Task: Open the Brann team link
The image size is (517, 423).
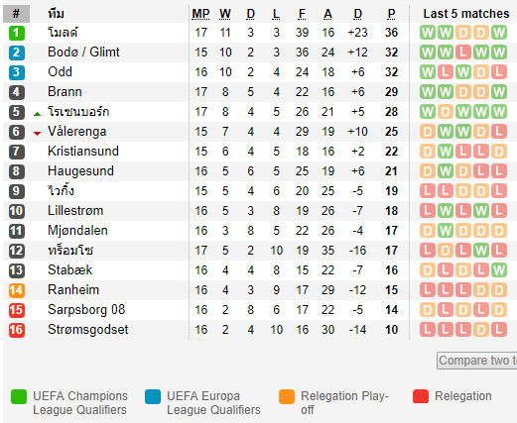Action: (x=65, y=92)
